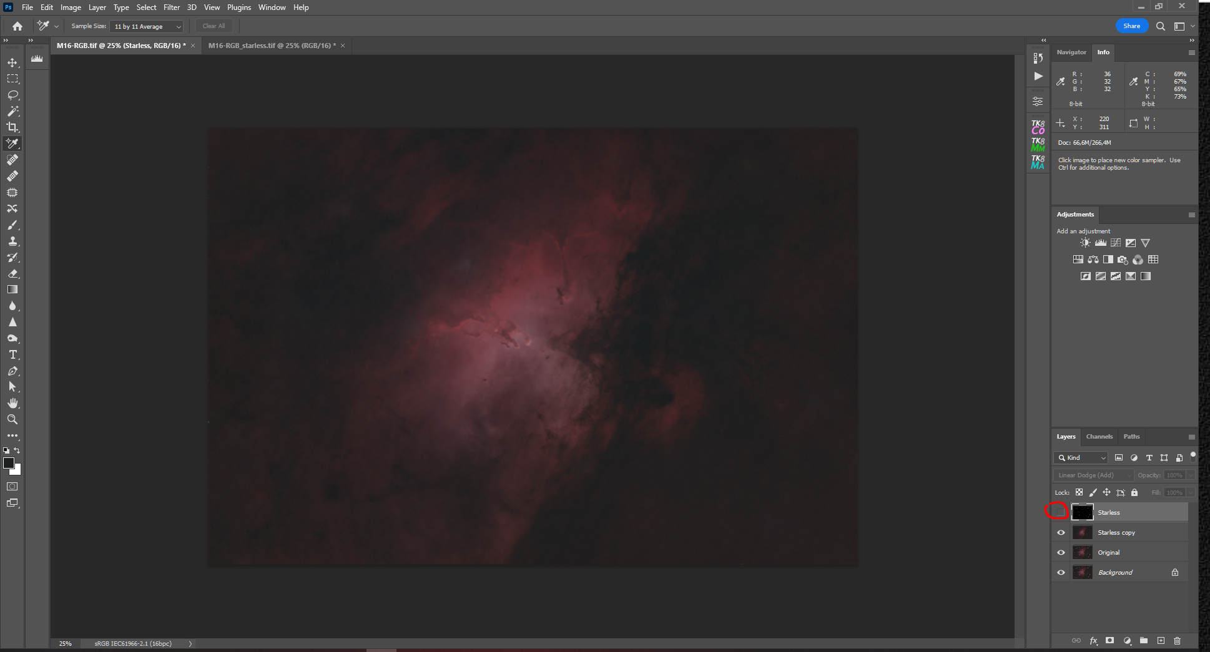This screenshot has height=652, width=1210.
Task: Open the Image menu
Action: (71, 7)
